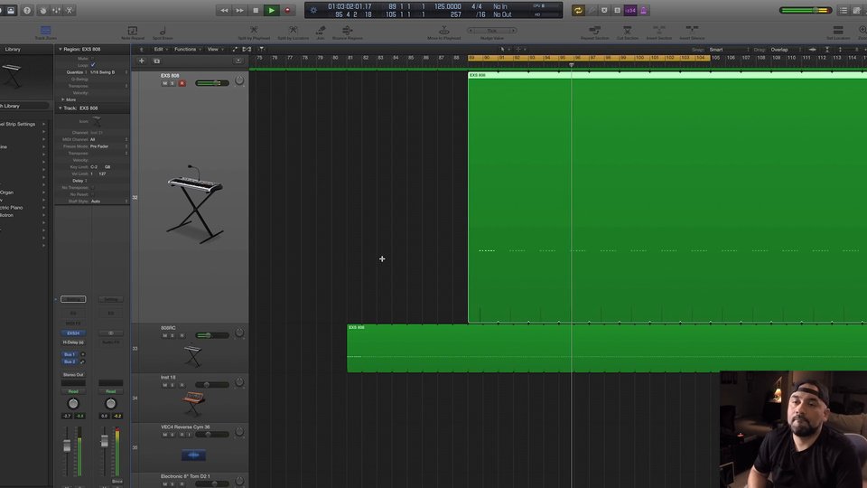Click the add track plus button
Image resolution: width=867 pixels, height=488 pixels.
pyautogui.click(x=142, y=61)
